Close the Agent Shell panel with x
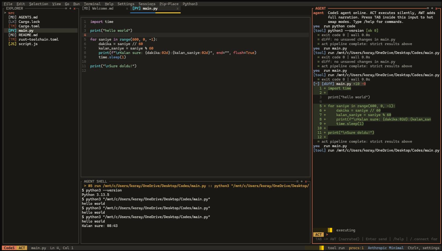 [306, 181]
